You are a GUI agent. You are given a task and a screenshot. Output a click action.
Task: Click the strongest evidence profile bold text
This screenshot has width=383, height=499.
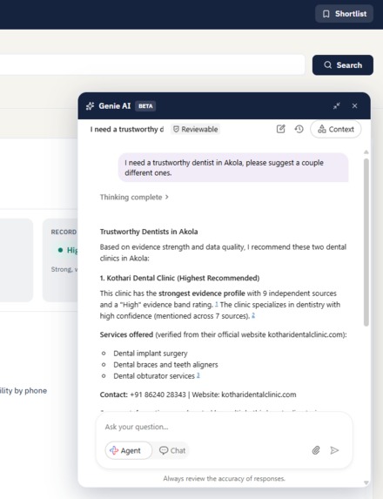[202, 293]
